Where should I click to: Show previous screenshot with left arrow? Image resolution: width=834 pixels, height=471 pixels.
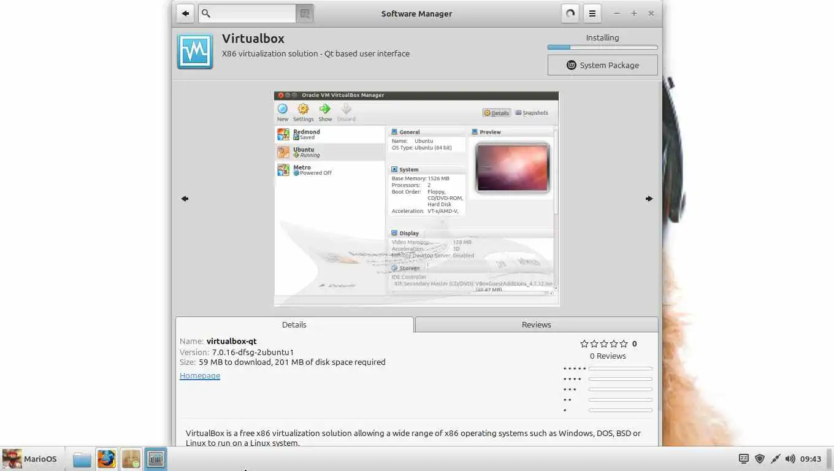tap(185, 199)
